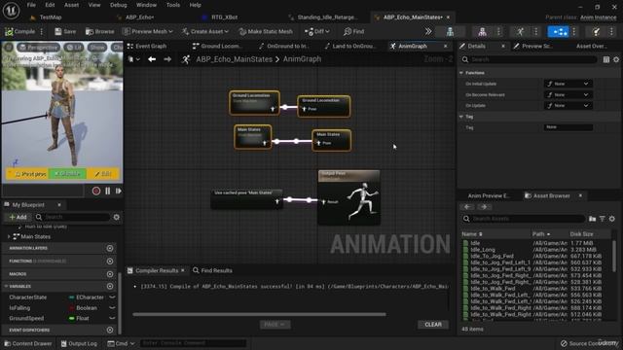Open the Create Asset dropdown

(x=205, y=31)
